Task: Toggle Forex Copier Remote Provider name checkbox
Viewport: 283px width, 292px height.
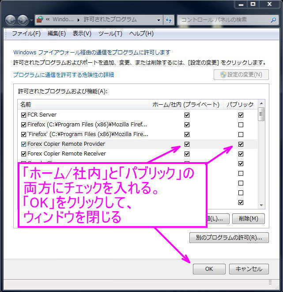Action: (x=23, y=144)
